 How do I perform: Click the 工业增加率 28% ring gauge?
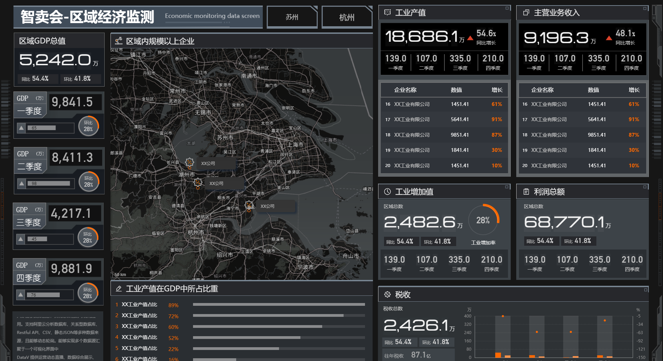tap(483, 220)
